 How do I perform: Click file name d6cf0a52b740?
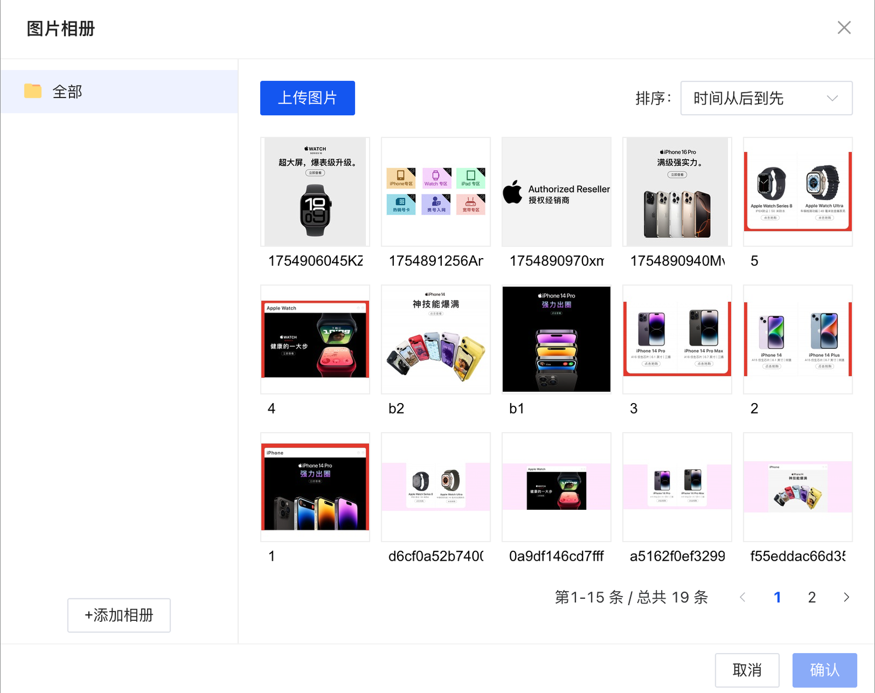pos(436,556)
